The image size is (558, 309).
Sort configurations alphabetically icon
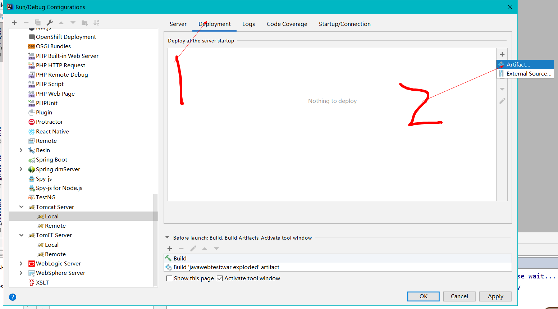tap(96, 23)
